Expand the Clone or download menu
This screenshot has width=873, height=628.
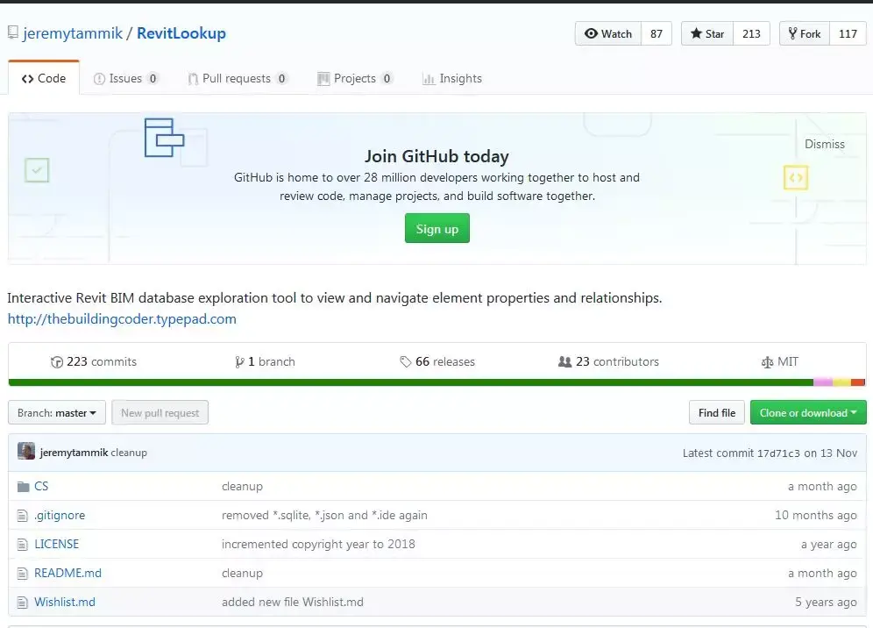(x=807, y=413)
